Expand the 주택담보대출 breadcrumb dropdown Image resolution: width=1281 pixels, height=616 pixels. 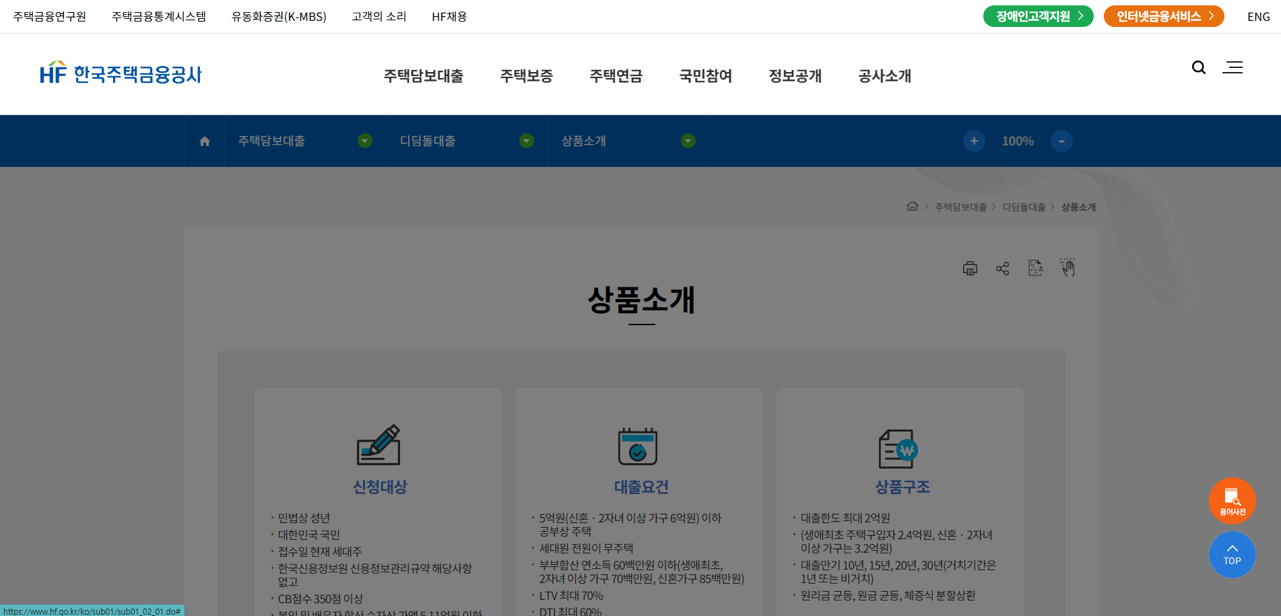point(365,141)
